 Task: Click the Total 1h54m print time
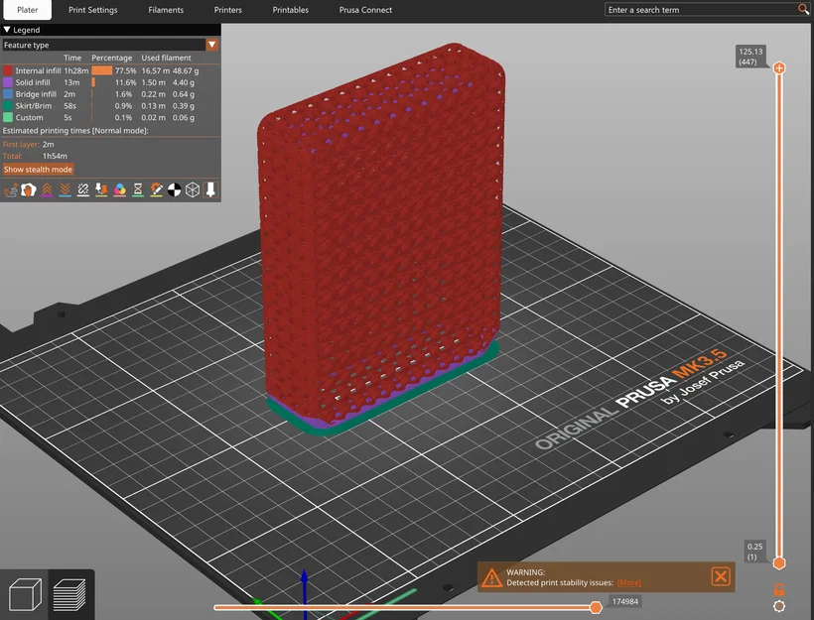click(35, 156)
